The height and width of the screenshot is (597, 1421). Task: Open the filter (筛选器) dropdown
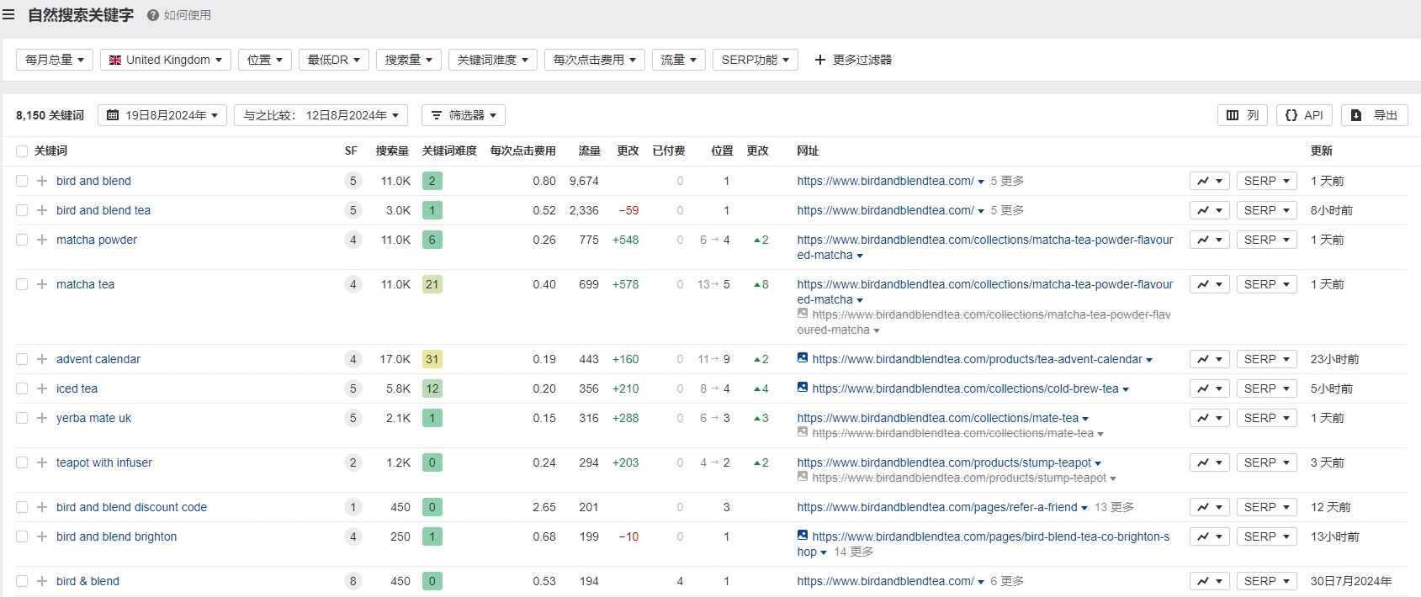point(464,115)
